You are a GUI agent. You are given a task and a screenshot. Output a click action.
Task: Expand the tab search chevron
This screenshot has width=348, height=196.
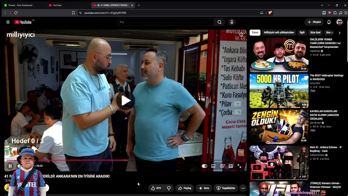coord(322,5)
